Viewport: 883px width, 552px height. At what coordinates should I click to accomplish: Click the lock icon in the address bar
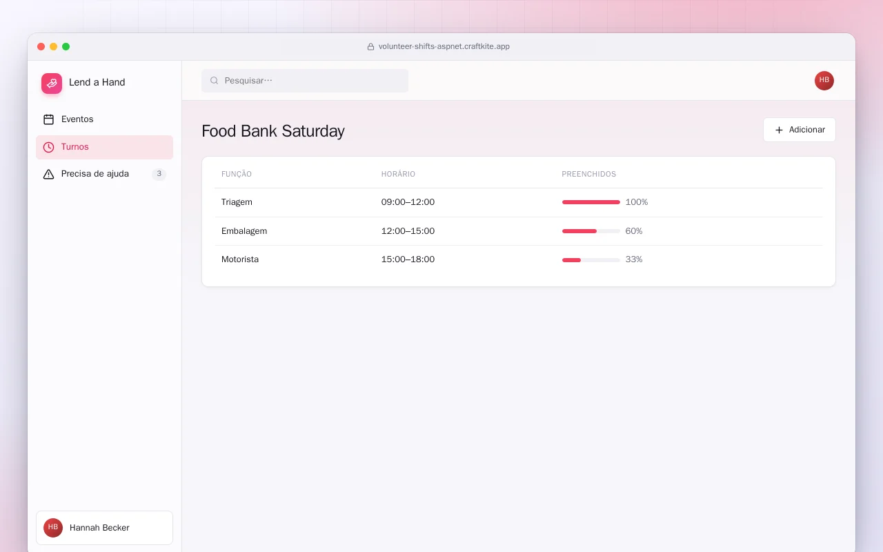(x=370, y=47)
